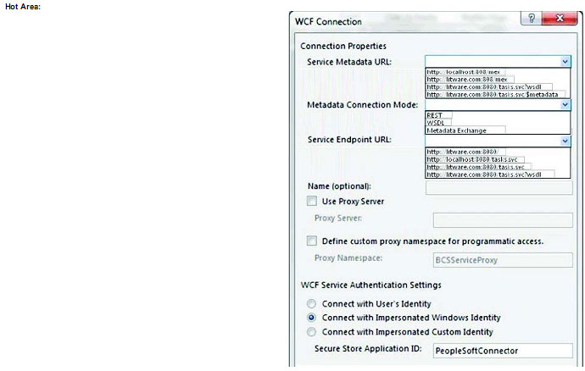Select Connect with User's Identity
Viewport: 585px width, 371px height.
(313, 303)
